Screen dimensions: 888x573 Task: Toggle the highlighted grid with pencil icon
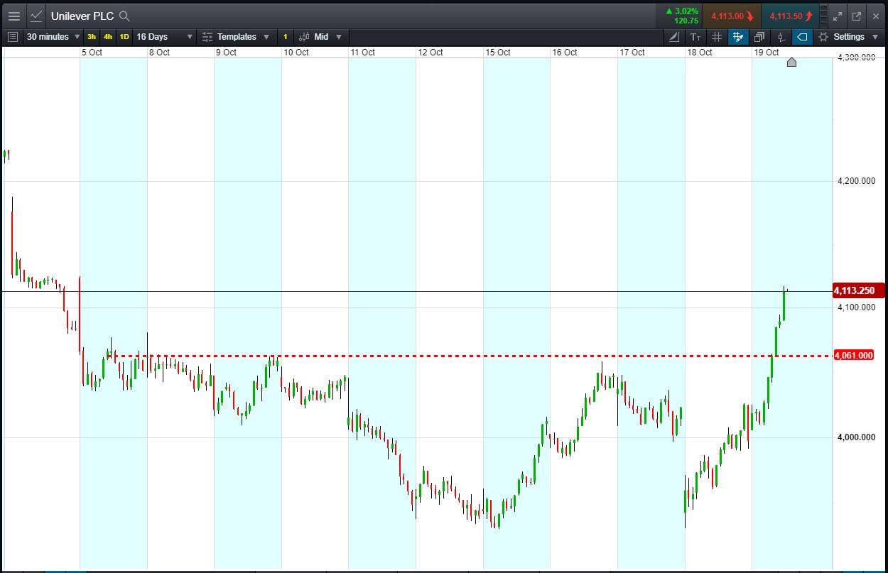pos(738,37)
